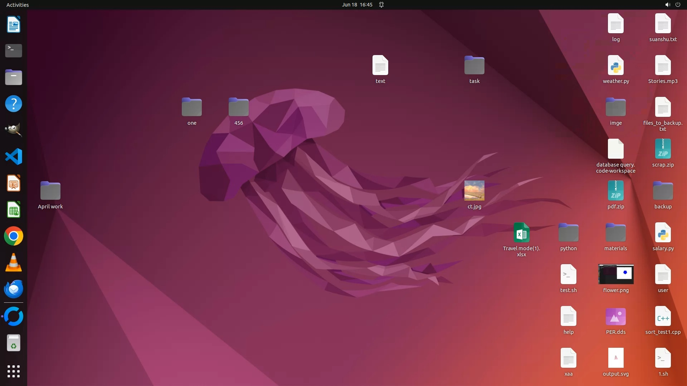Open Visual Studio Code in dock
The width and height of the screenshot is (687, 386).
(14, 157)
